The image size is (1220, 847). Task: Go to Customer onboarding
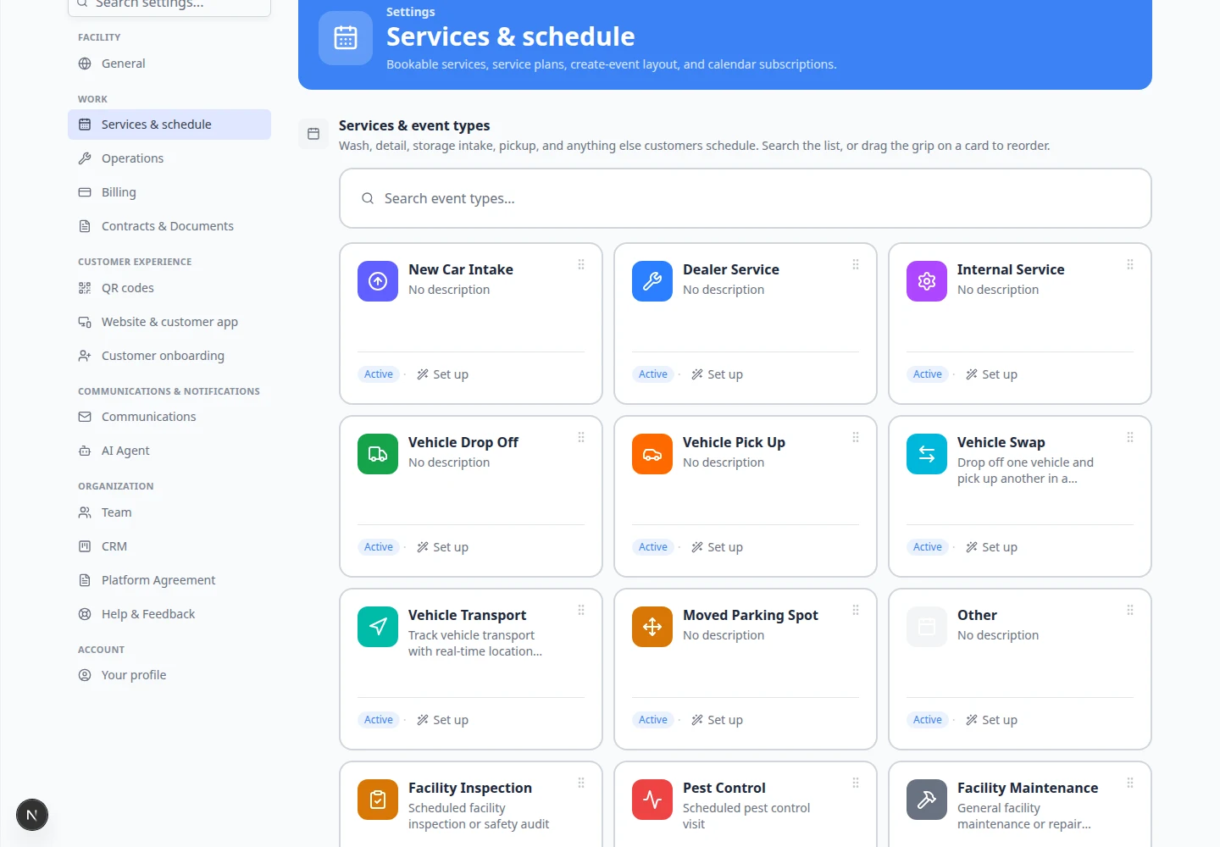pos(169,356)
